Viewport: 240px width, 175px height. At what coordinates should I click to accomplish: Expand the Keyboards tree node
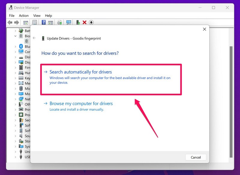pyautogui.click(x=15, y=78)
